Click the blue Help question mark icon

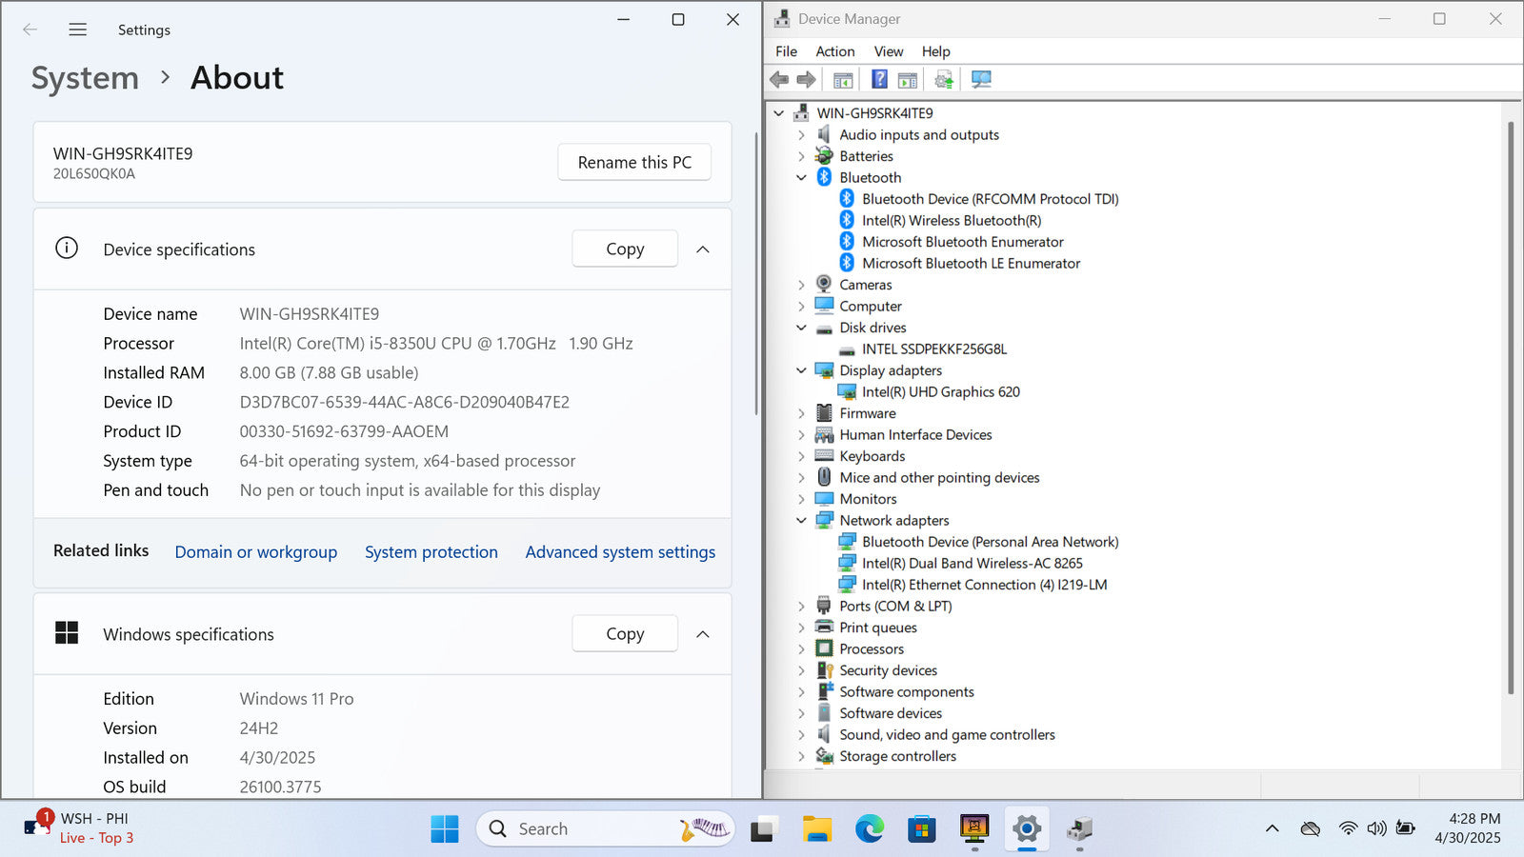tap(879, 80)
